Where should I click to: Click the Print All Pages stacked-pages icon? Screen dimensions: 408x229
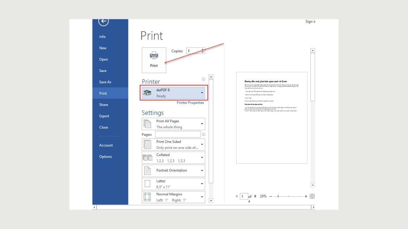pos(148,123)
